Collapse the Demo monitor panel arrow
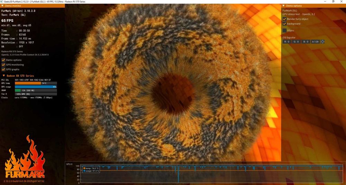This screenshot has height=185, width=346. click(x=2, y=6)
